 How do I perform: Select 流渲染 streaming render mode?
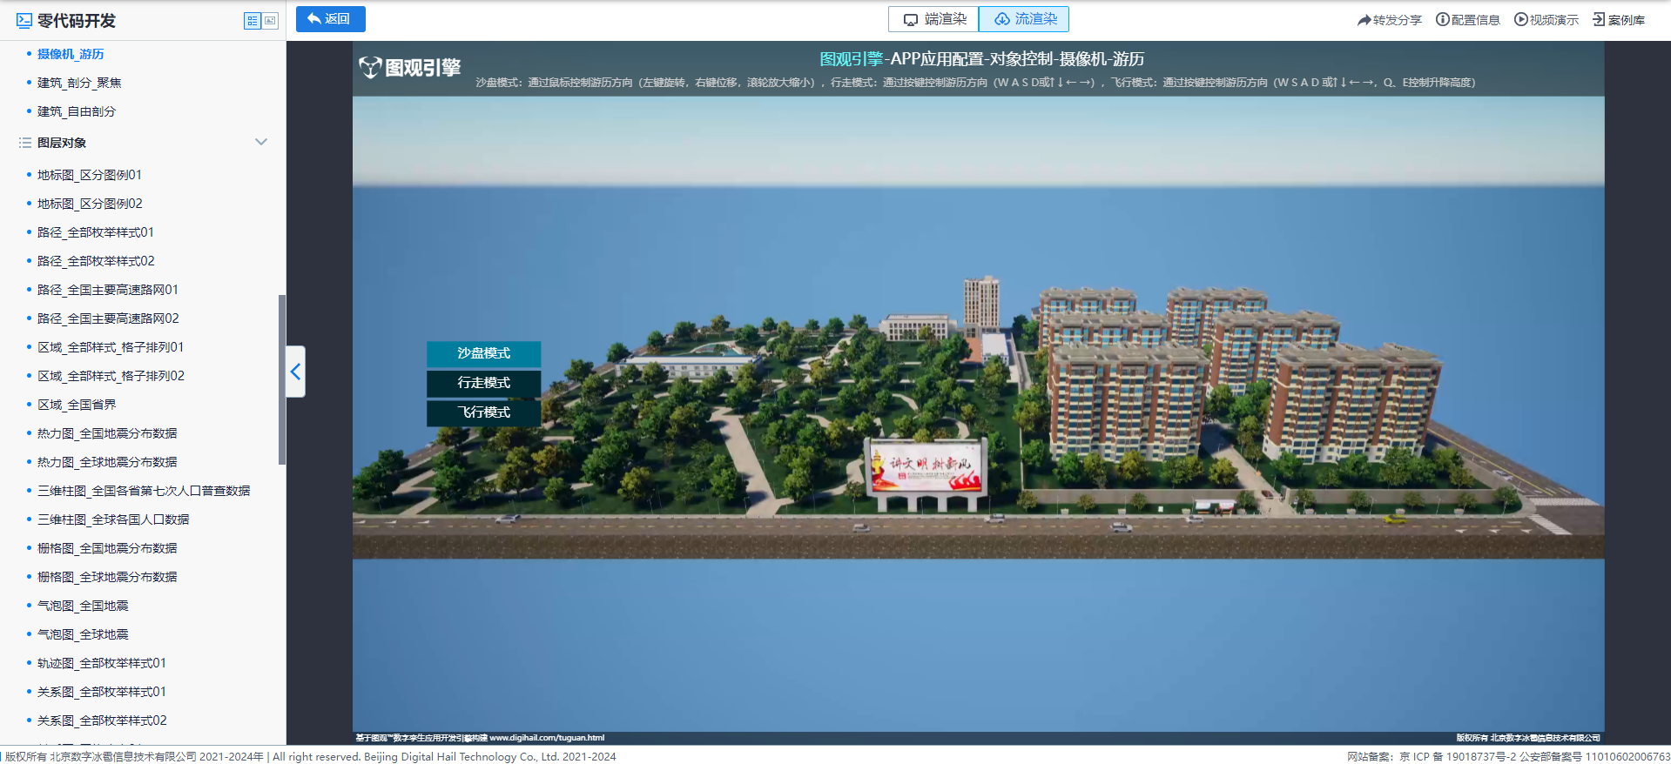[x=1024, y=19]
